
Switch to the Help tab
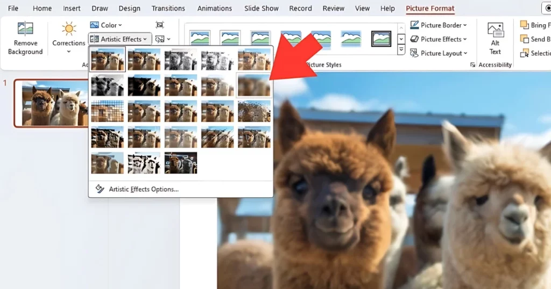pos(387,9)
